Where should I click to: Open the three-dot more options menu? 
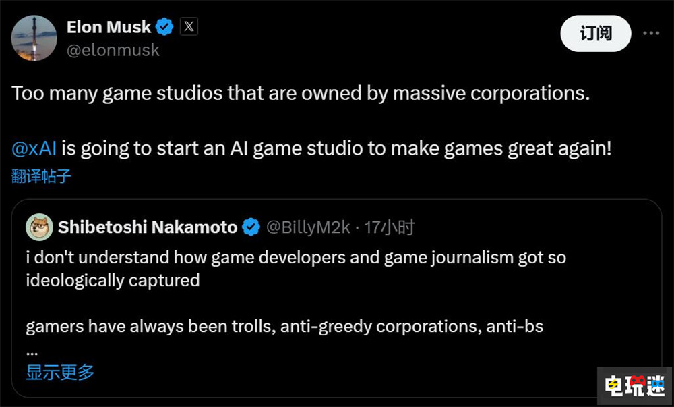click(x=650, y=33)
